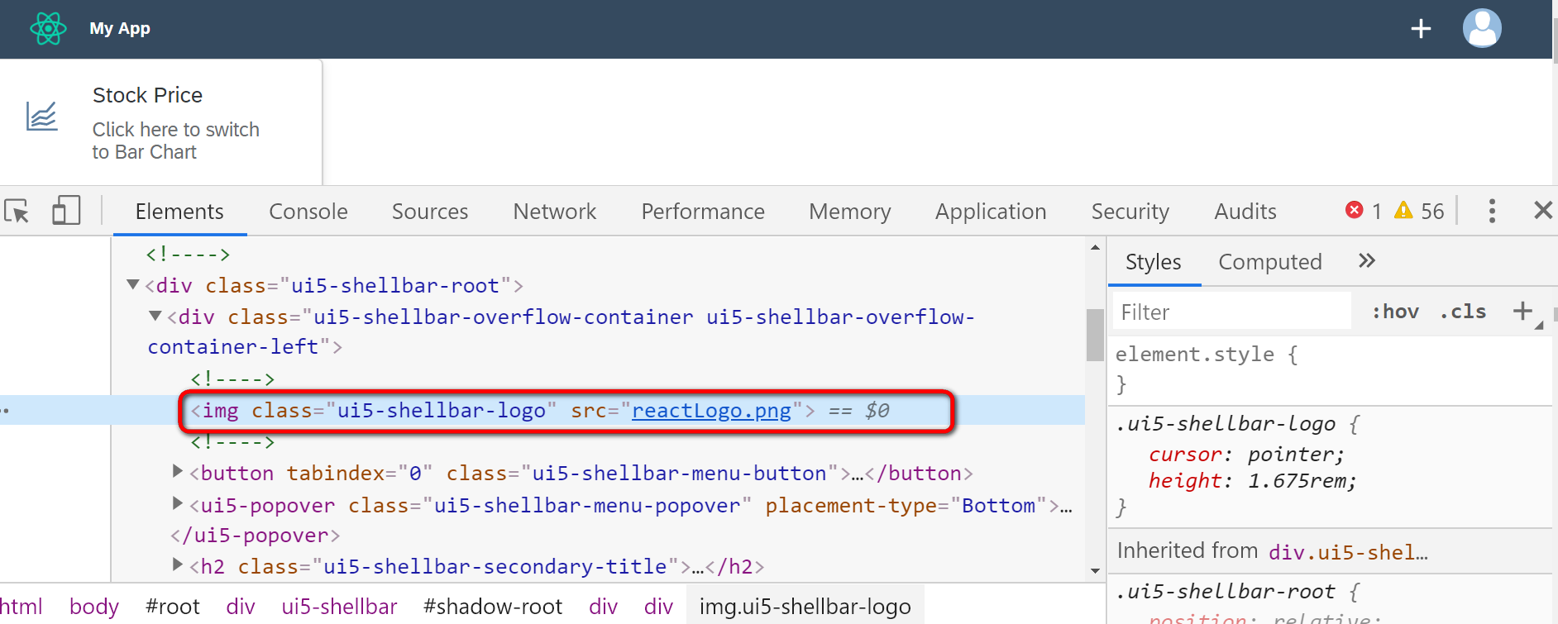Image resolution: width=1558 pixels, height=624 pixels.
Task: Click the Stock Price line chart icon
Action: 41,117
